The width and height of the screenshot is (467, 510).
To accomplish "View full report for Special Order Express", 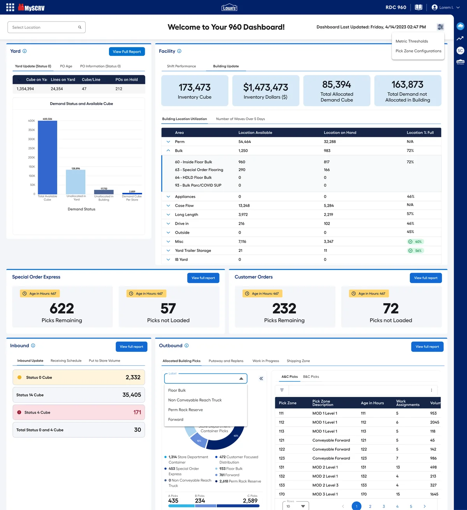I will tap(203, 278).
